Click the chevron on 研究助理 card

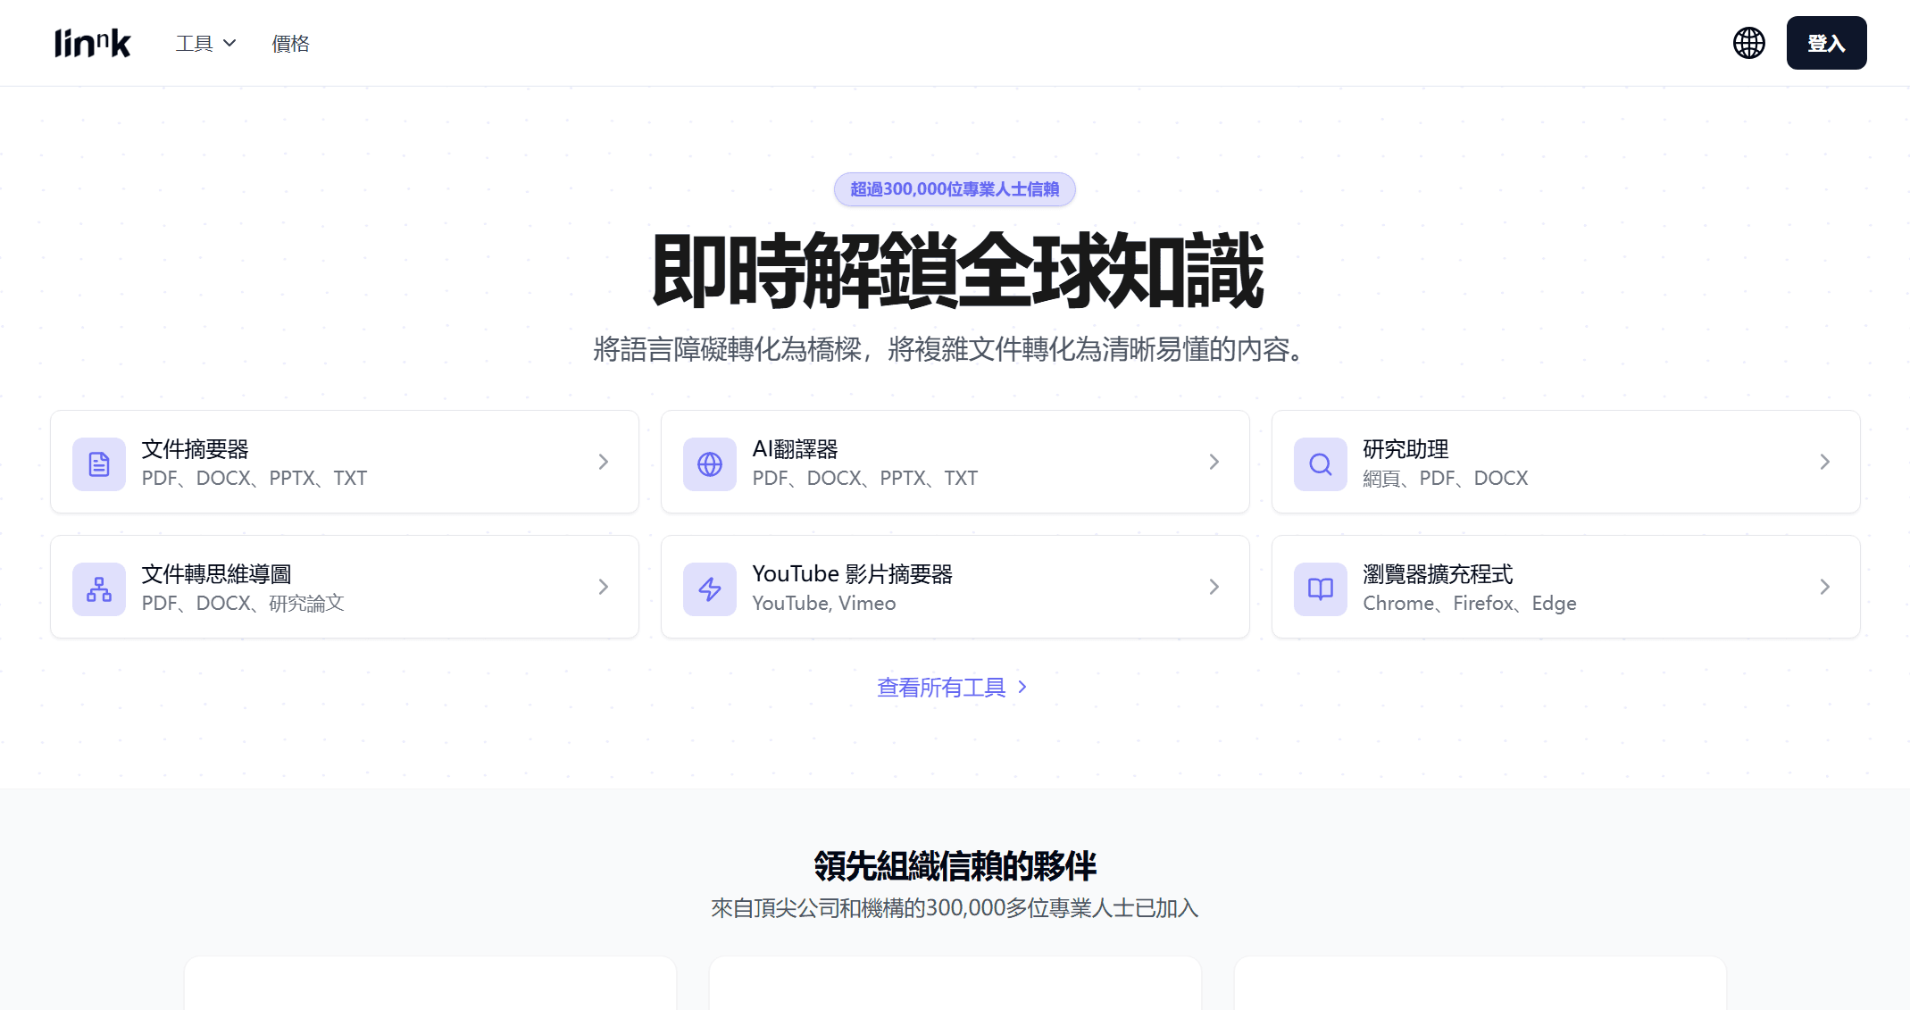point(1824,462)
